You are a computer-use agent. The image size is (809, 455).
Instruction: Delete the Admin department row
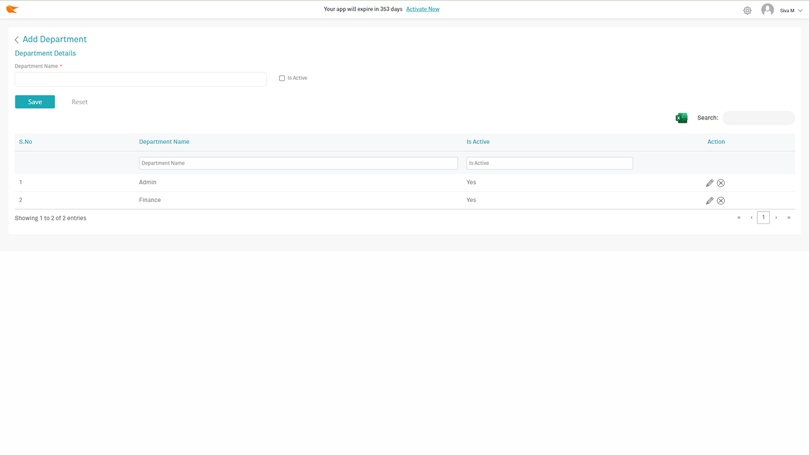721,183
